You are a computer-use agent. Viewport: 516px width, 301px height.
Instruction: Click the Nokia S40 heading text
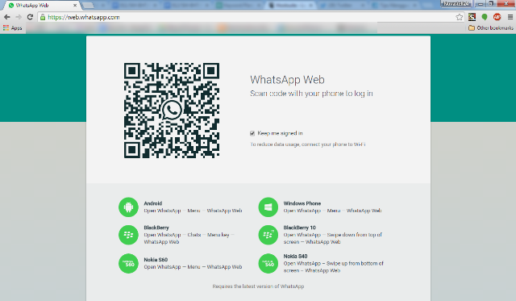(x=296, y=256)
